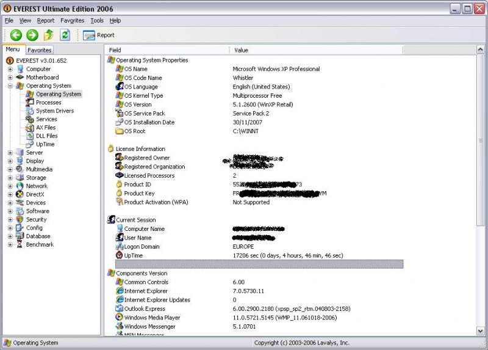Click the Multimedia speaker icon
Screen dimensions: 488x350
[20, 169]
